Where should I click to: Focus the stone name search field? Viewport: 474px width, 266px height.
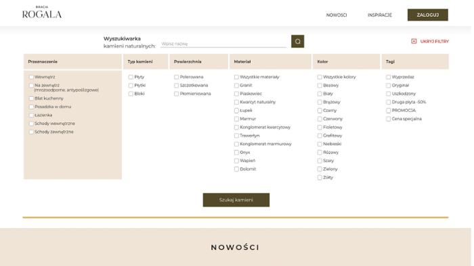(x=223, y=44)
